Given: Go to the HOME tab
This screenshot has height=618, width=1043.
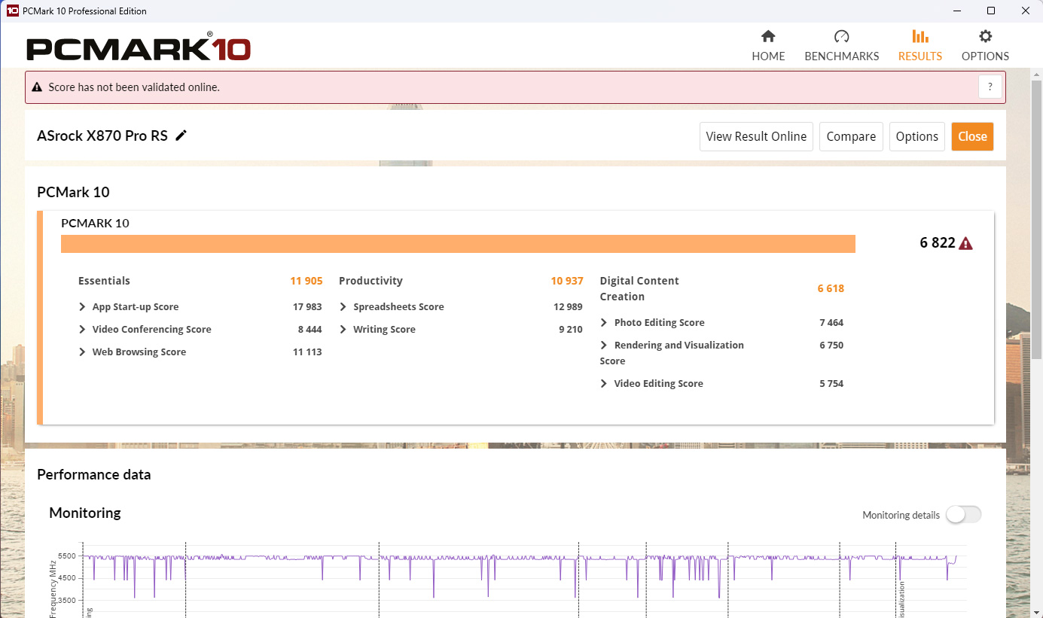Looking at the screenshot, I should [x=768, y=46].
